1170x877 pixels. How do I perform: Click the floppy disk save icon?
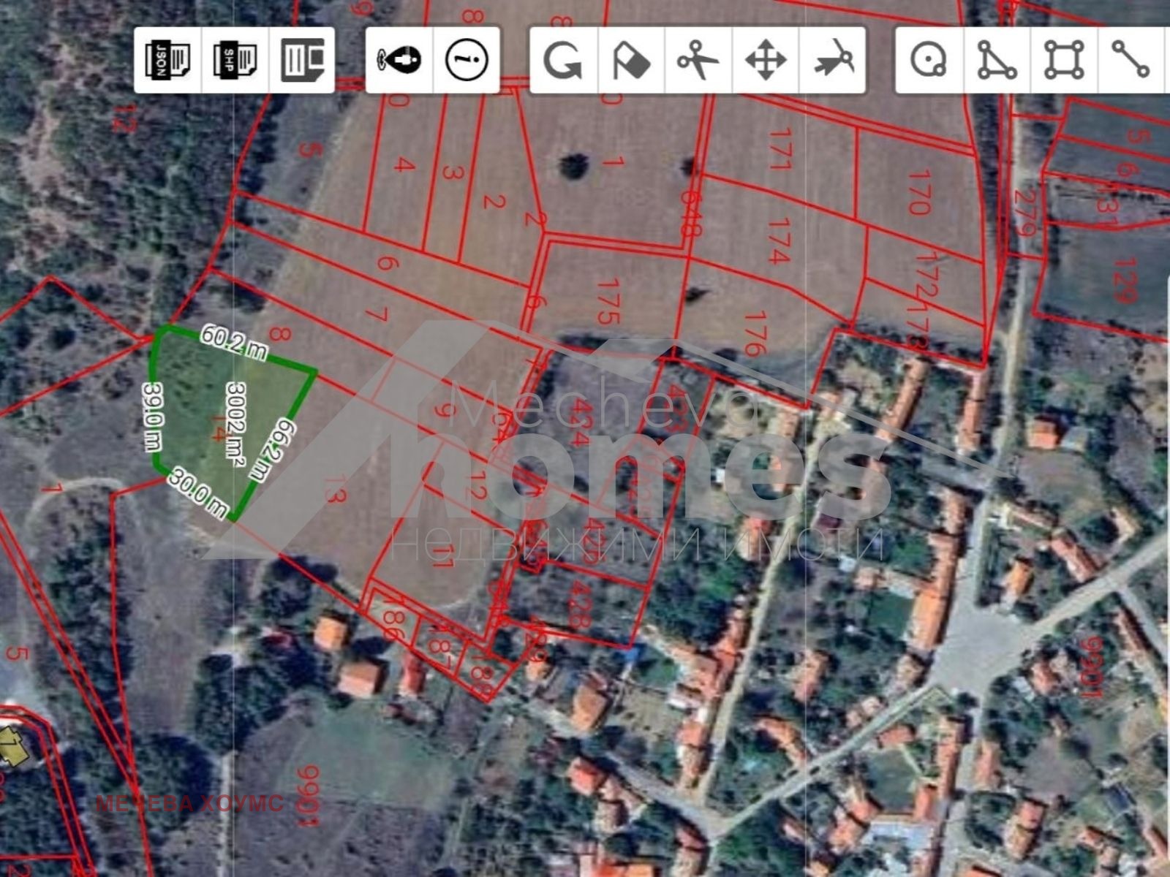click(x=302, y=60)
